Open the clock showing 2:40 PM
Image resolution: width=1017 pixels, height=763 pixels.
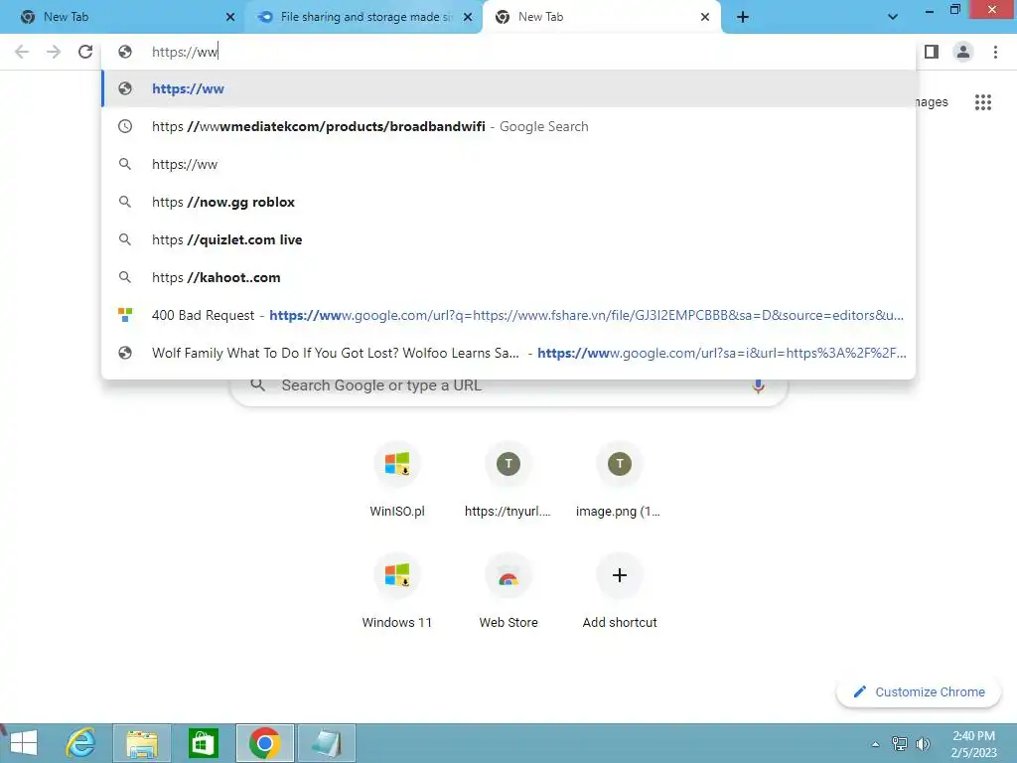tap(973, 744)
